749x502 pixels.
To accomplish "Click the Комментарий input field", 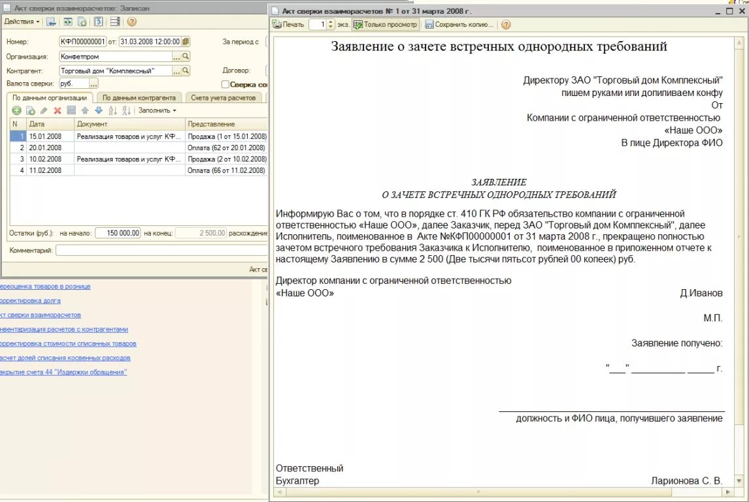I will pyautogui.click(x=161, y=250).
